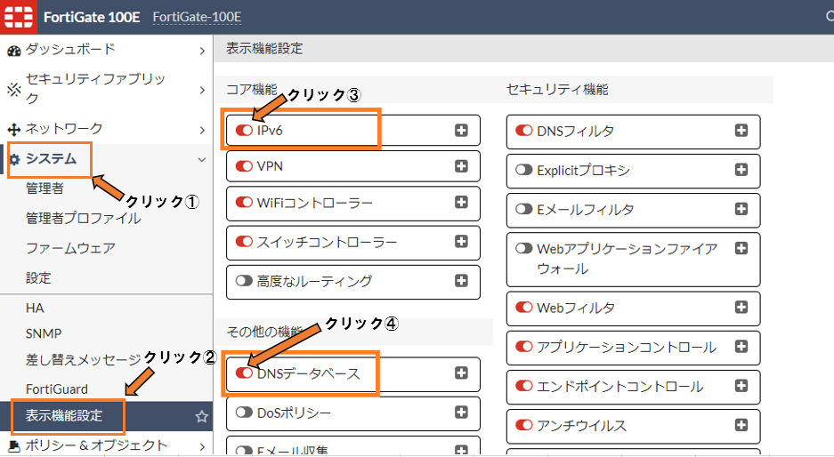Image resolution: width=834 pixels, height=457 pixels.
Task: Click plus icon on アンチウイルス row
Action: coord(741,425)
